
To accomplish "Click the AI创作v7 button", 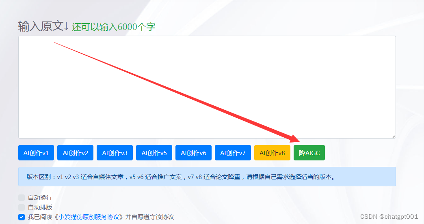I will (x=233, y=153).
